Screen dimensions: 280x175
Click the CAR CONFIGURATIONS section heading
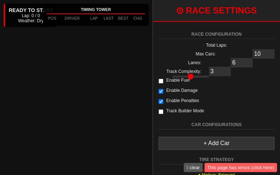click(217, 125)
